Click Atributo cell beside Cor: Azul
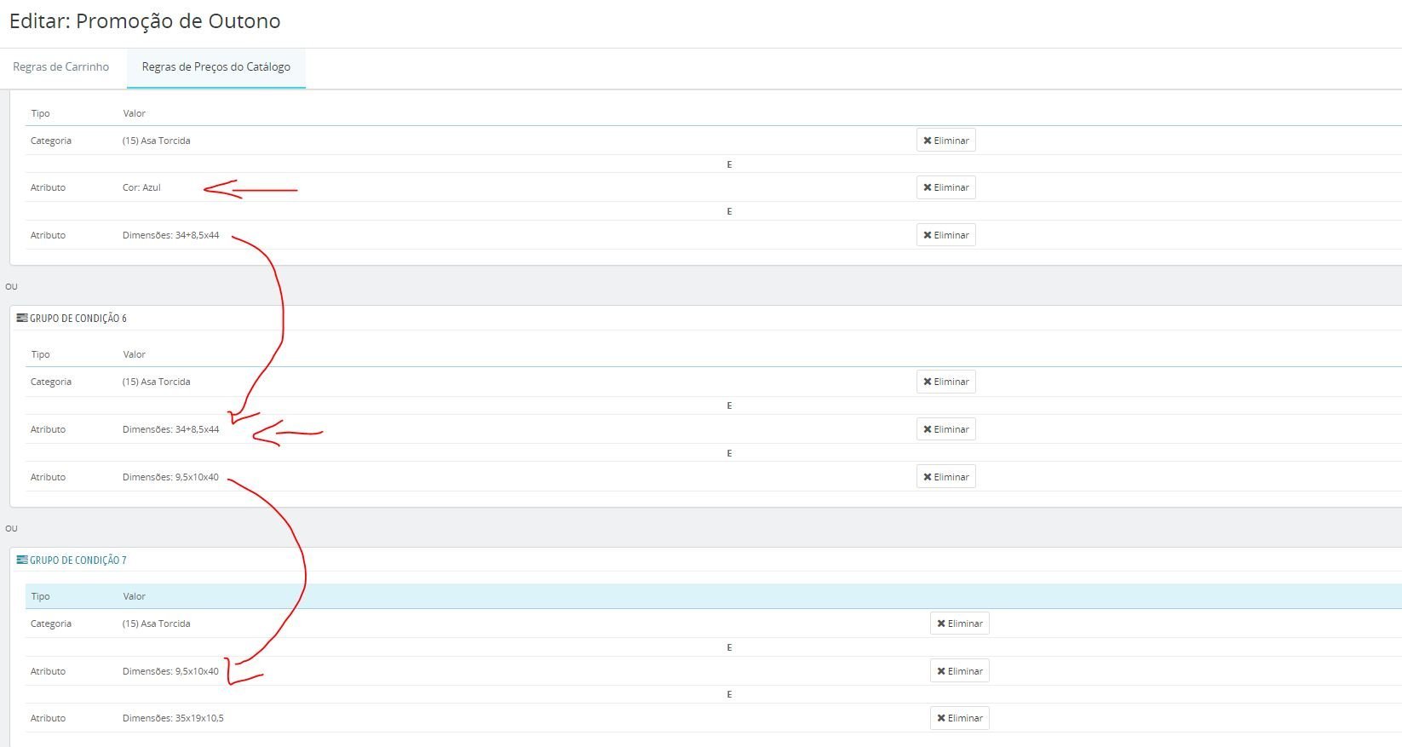Image resolution: width=1402 pixels, height=747 pixels. click(x=48, y=187)
